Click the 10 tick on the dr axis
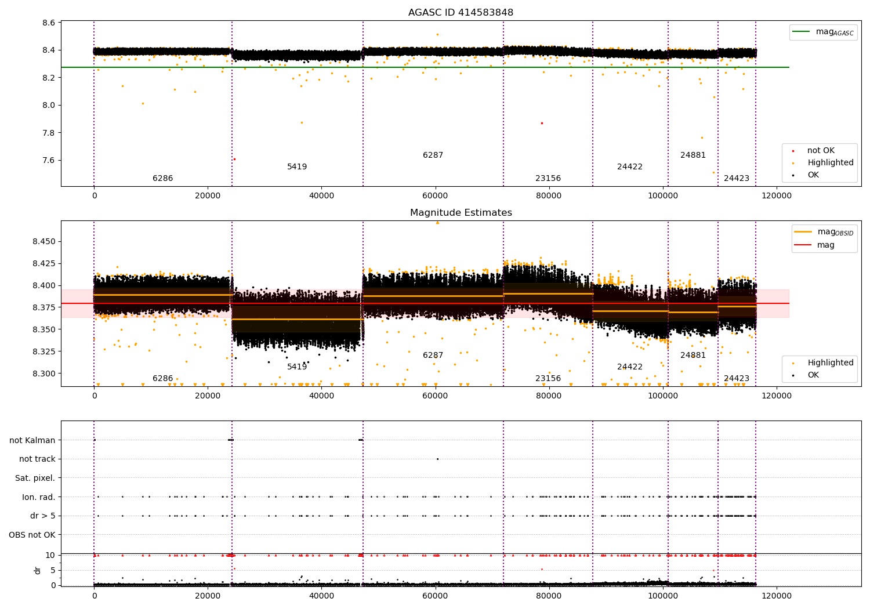This screenshot has height=609, width=870. [x=50, y=556]
